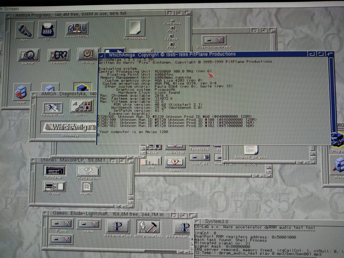Click the "2016 K" Chipmem value

(x=162, y=95)
